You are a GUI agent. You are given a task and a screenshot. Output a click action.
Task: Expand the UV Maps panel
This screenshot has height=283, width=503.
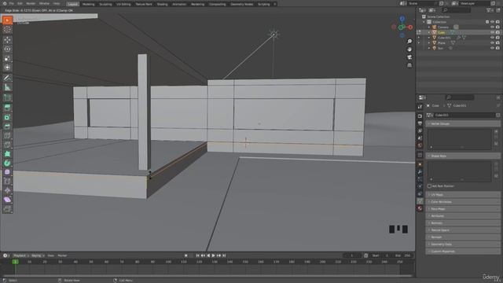tap(463, 195)
